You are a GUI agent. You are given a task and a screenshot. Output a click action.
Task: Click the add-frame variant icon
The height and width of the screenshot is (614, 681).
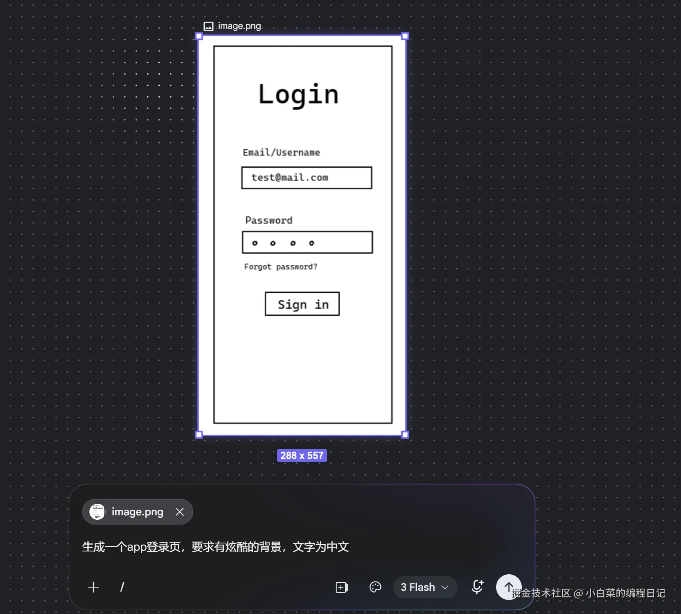coord(342,588)
